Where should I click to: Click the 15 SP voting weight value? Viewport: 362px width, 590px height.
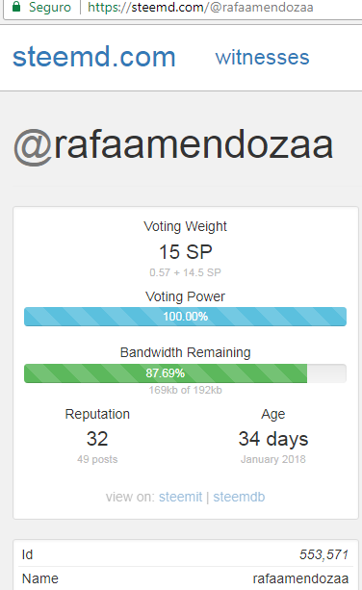(186, 252)
